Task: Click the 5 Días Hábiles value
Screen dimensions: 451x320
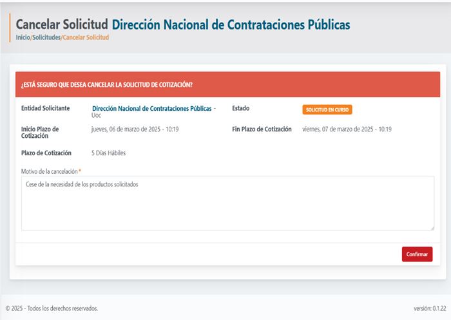Action: point(108,153)
